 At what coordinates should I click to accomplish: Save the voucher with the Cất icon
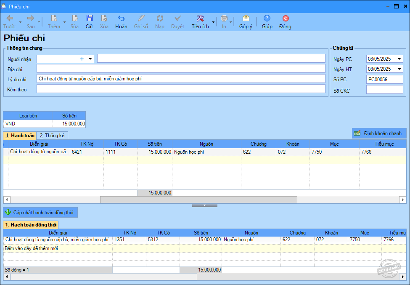(x=90, y=19)
